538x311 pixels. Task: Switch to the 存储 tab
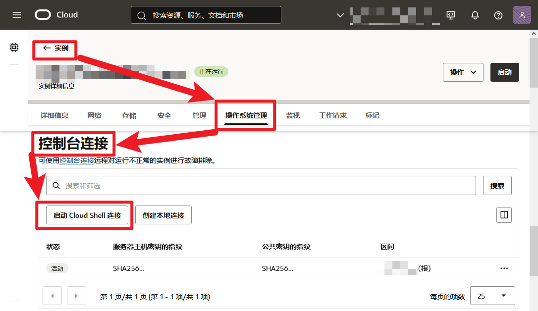pos(129,115)
